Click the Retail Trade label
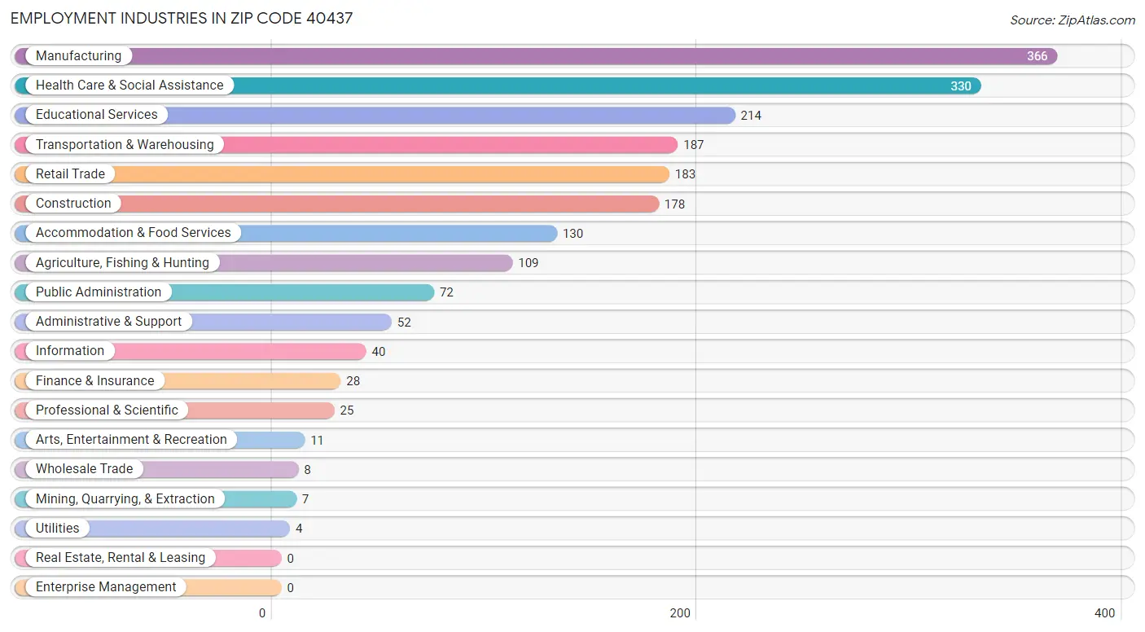This screenshot has height=632, width=1145. pos(70,173)
